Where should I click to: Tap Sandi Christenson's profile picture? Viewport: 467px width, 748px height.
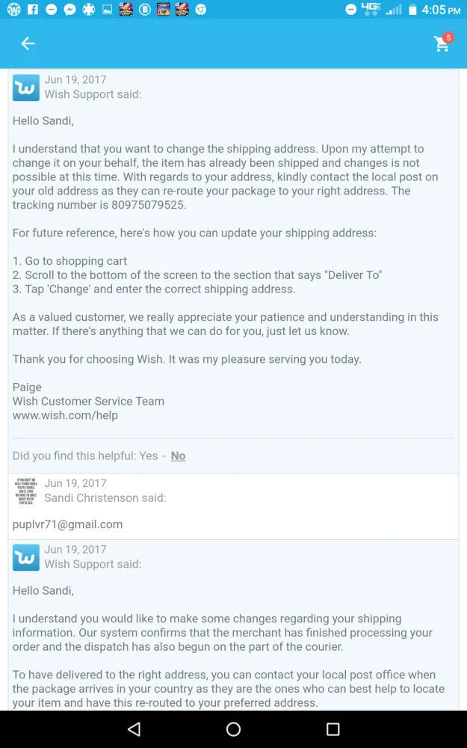pyautogui.click(x=26, y=491)
